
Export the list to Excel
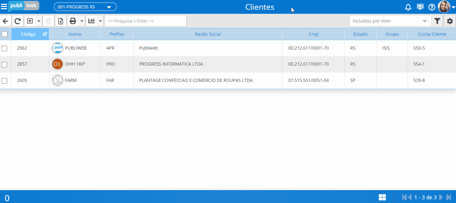click(61, 21)
